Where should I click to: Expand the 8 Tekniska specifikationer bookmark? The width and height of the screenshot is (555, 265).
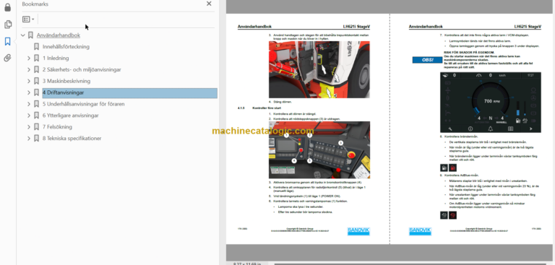coord(29,139)
